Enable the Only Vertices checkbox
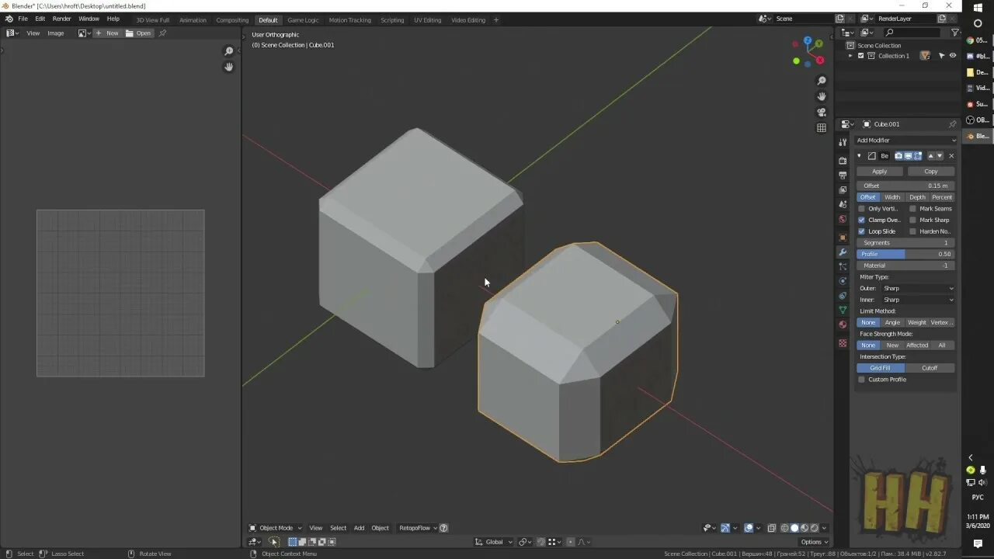The image size is (994, 559). pyautogui.click(x=861, y=209)
